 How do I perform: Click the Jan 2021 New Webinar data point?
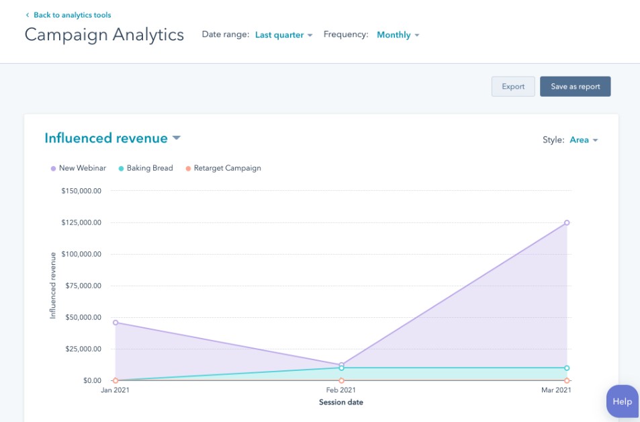coord(116,323)
